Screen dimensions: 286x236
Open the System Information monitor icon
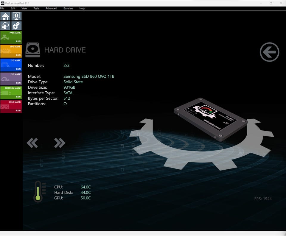tap(16, 16)
